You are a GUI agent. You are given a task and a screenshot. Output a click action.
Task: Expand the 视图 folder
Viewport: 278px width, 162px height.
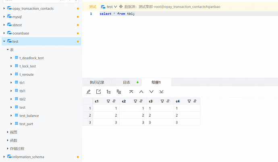[8, 132]
